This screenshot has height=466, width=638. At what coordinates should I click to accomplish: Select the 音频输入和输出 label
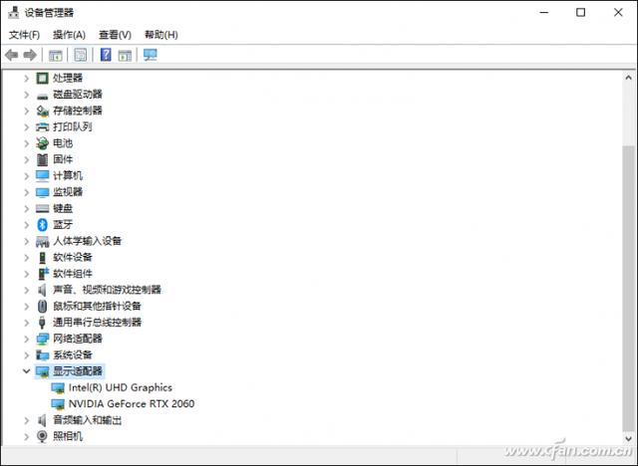(88, 420)
